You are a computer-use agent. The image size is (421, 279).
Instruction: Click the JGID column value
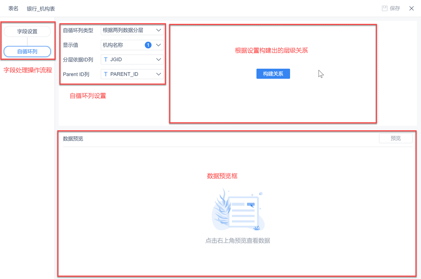tap(116, 60)
